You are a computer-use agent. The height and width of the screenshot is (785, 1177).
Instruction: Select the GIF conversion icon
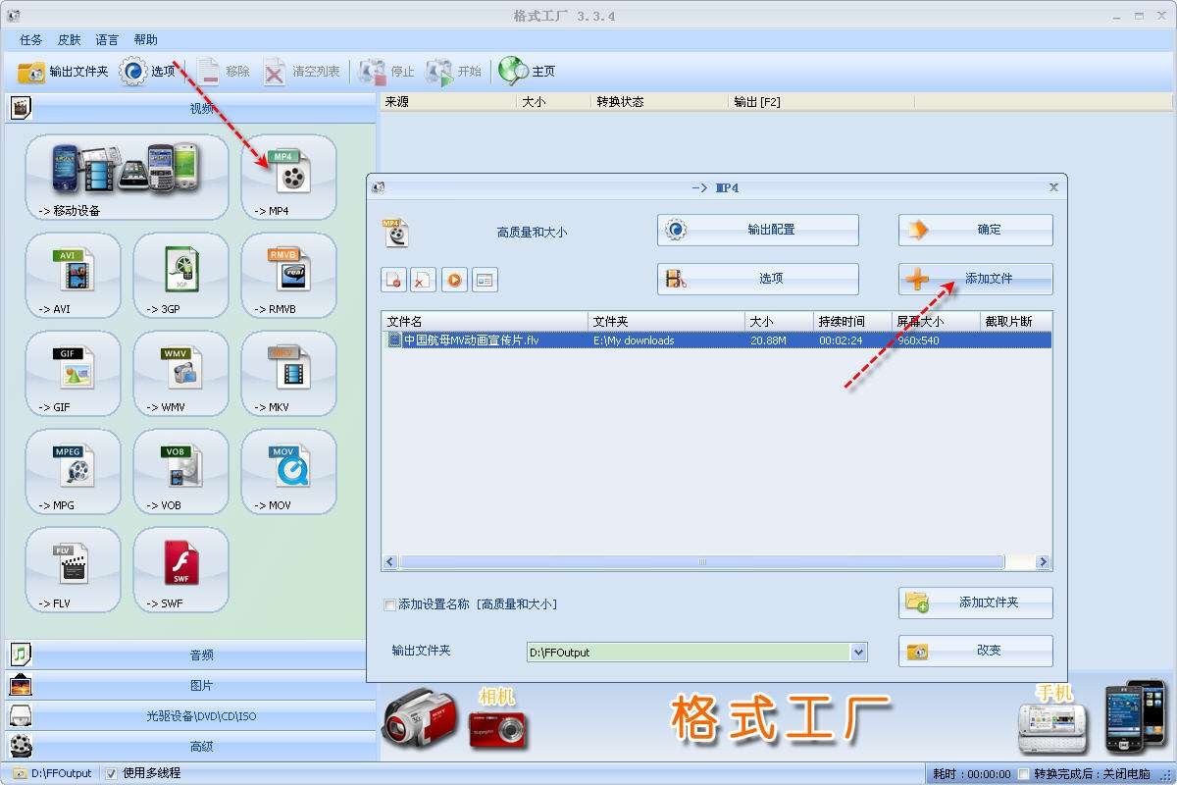[x=73, y=373]
